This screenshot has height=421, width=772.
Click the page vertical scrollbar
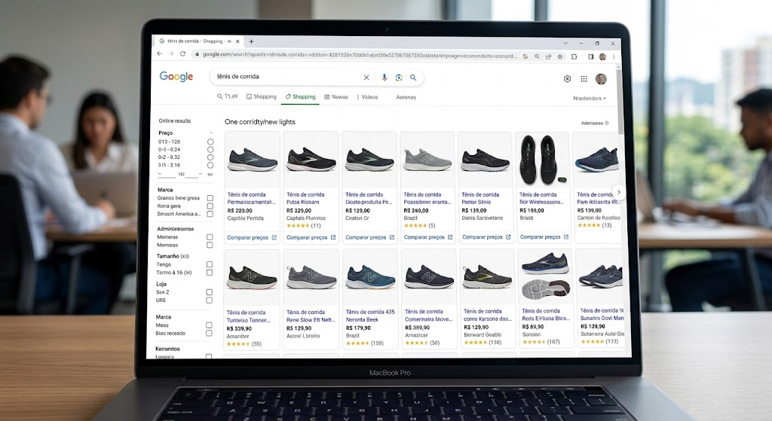620,103
